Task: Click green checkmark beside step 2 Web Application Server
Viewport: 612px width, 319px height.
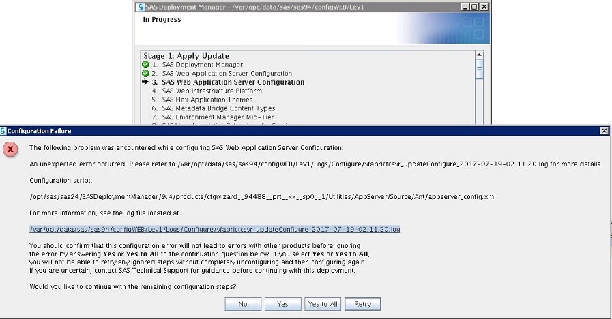Action: click(x=145, y=74)
